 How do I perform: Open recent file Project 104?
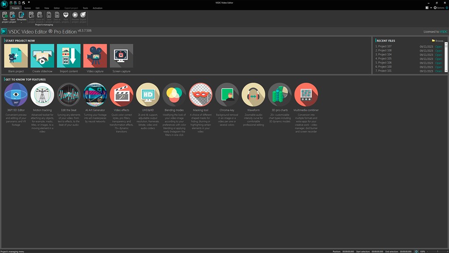[x=438, y=54]
